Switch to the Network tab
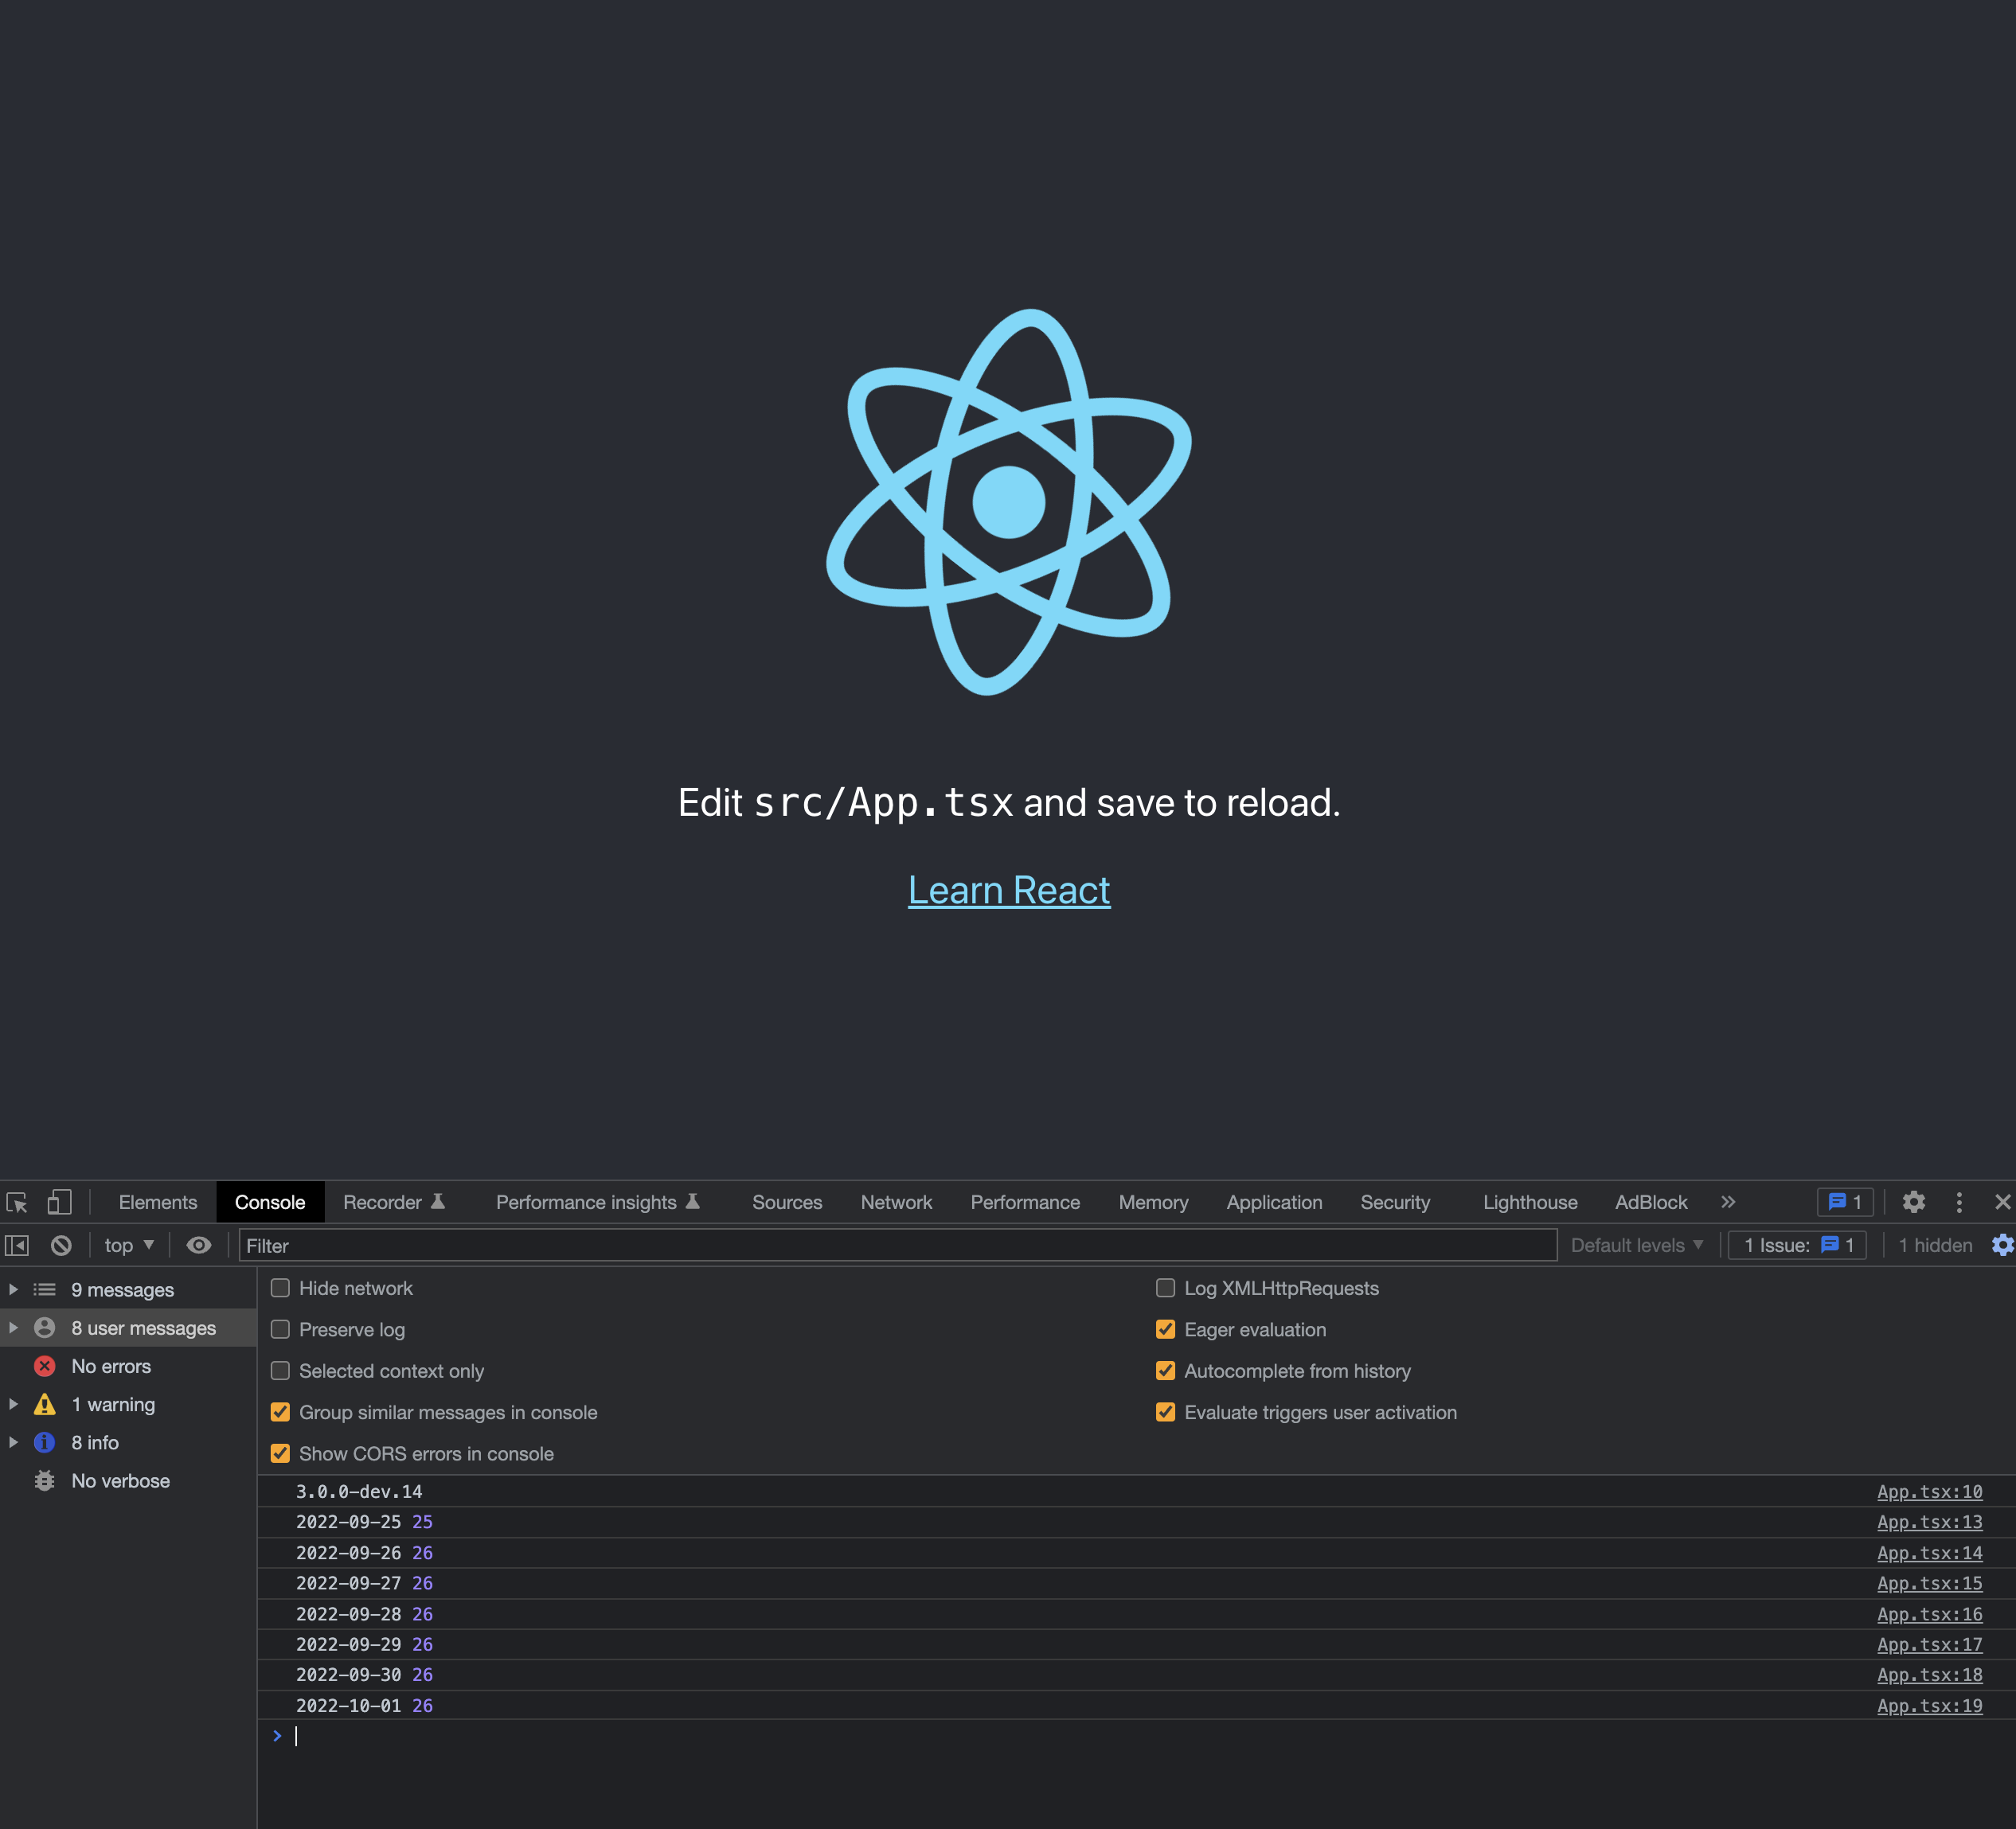Viewport: 2016px width, 1829px height. point(895,1203)
